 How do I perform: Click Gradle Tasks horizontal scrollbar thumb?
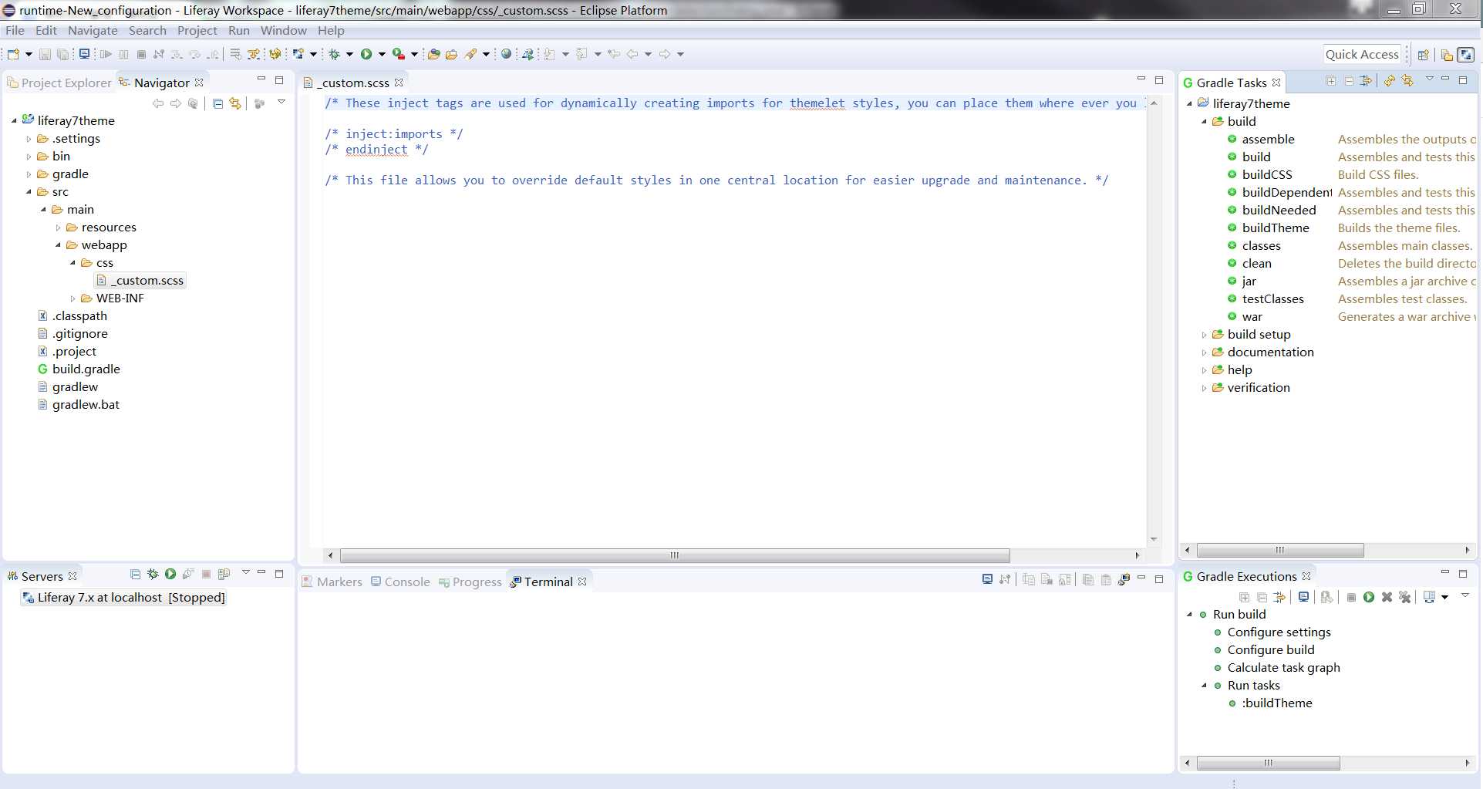click(1280, 550)
